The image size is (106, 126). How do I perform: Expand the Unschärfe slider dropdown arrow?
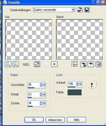[x=44, y=85]
